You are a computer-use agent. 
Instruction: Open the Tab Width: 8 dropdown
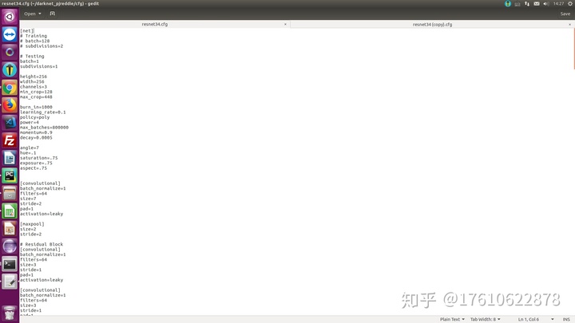point(486,319)
